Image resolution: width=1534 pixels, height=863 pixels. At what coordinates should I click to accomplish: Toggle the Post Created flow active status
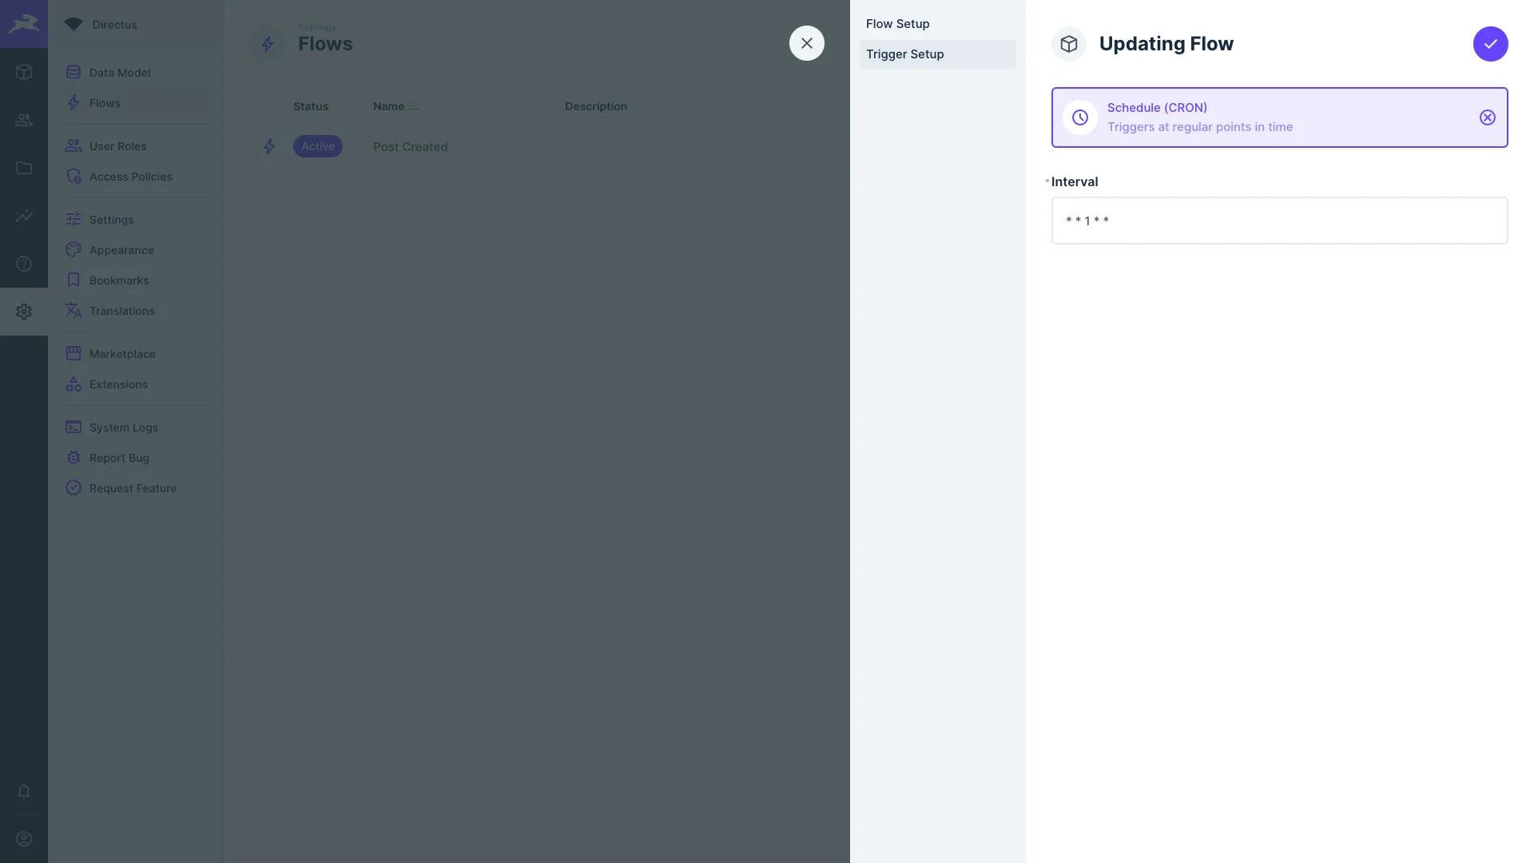[317, 146]
